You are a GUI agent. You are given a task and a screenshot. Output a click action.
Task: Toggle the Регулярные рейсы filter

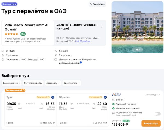coord(33,83)
